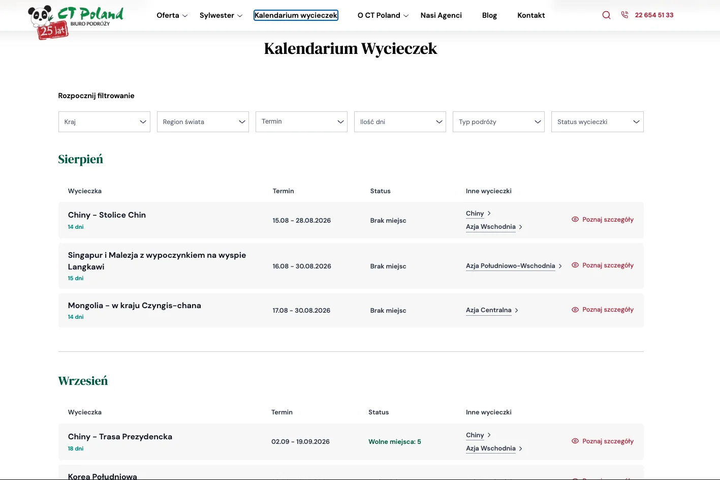Screen dimensions: 720x480
Task: Expand the Sylwester menu
Action: [x=221, y=15]
